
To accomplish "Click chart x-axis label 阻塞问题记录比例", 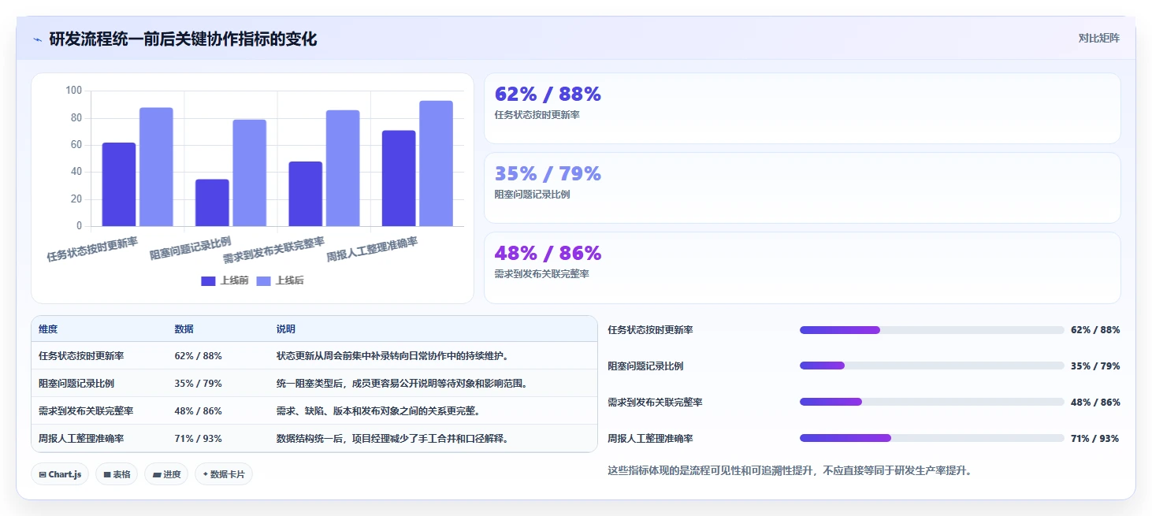I will click(190, 247).
